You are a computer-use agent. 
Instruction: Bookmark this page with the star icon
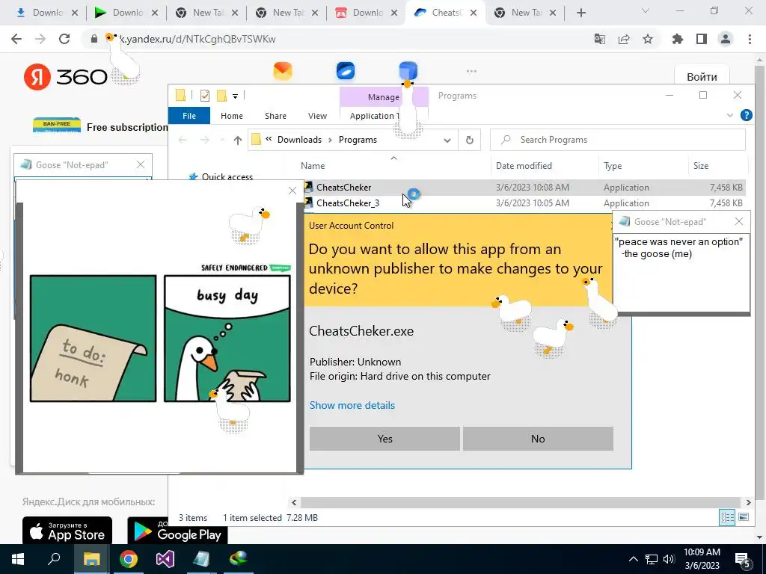(648, 39)
